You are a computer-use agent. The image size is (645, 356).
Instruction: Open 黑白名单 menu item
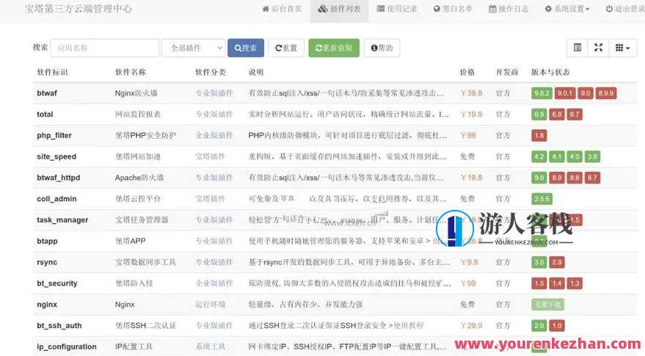point(453,9)
